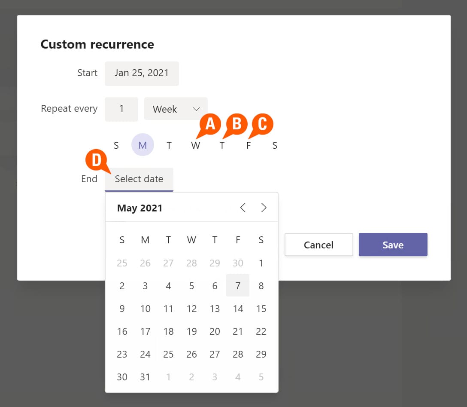The image size is (467, 407).
Task: Click the Cancel button
Action: 318,245
